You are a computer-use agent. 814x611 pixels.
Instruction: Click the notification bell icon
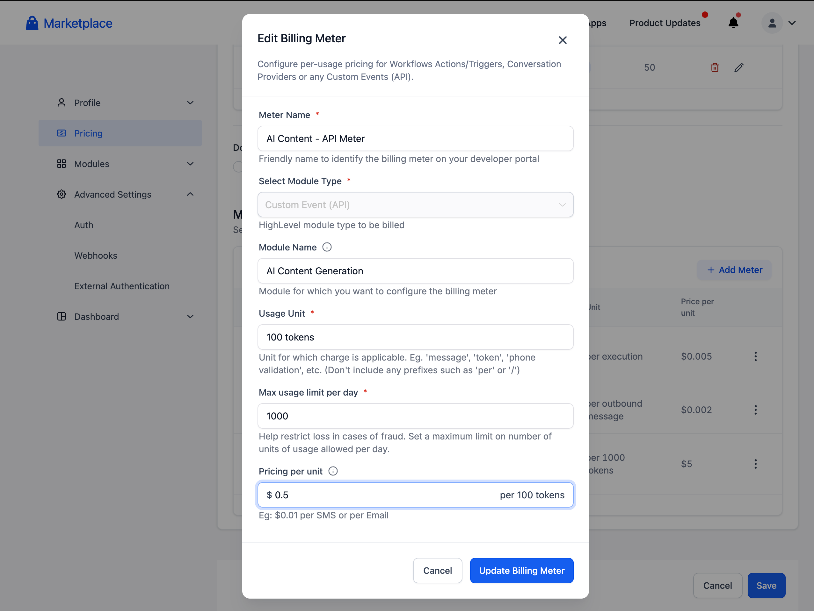click(733, 23)
